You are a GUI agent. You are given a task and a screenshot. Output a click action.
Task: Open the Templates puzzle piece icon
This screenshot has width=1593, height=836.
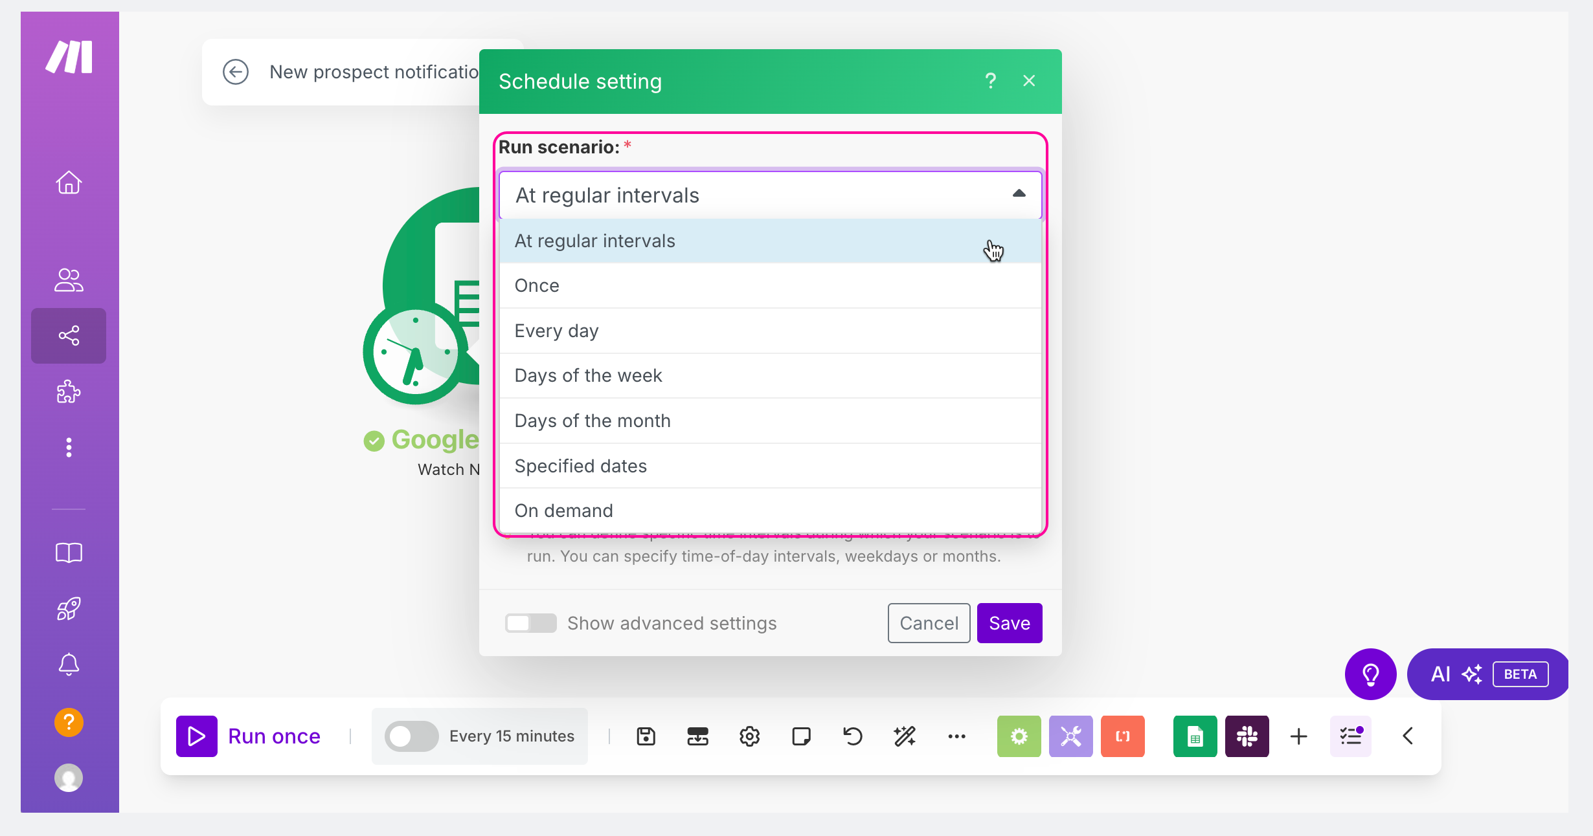click(x=69, y=391)
